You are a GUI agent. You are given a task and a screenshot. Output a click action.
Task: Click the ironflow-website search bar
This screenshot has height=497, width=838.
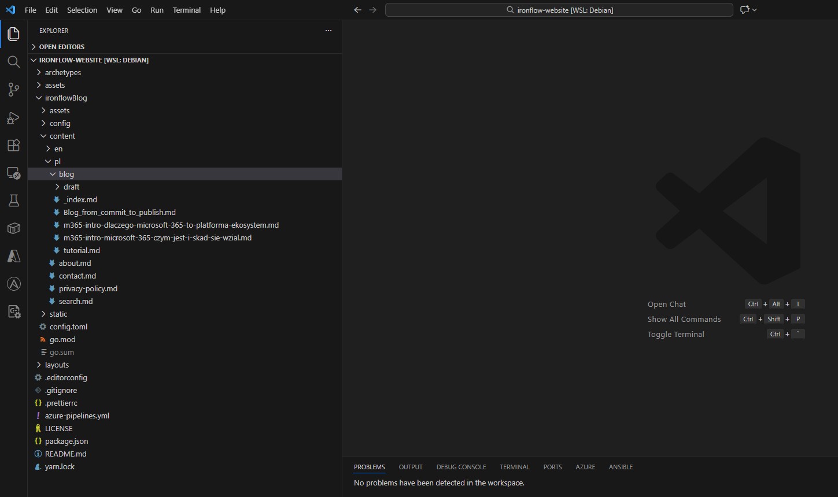tap(559, 10)
